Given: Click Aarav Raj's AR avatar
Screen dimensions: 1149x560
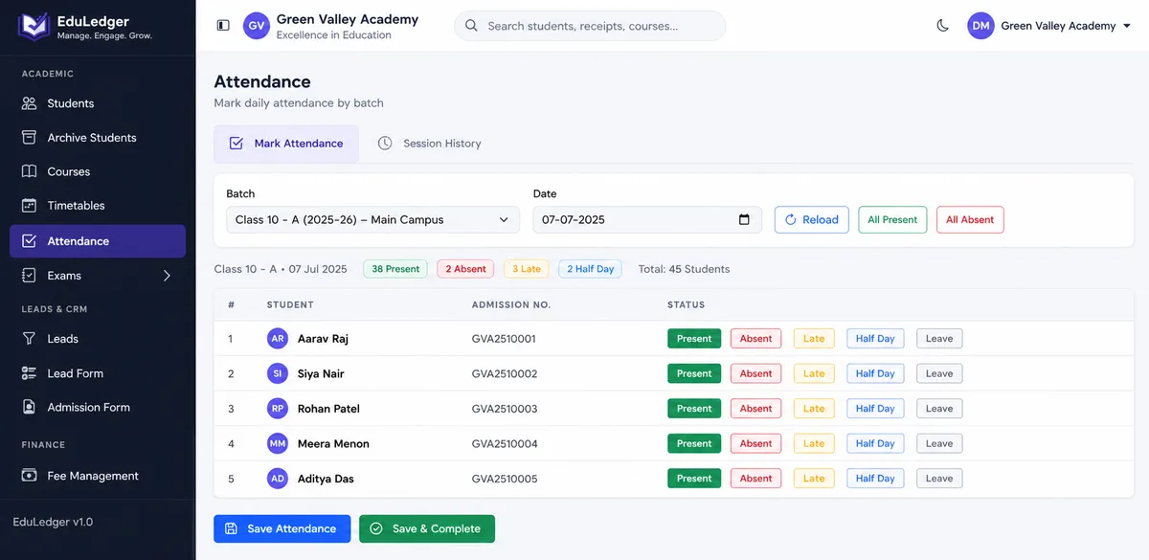Looking at the screenshot, I should click(x=278, y=339).
